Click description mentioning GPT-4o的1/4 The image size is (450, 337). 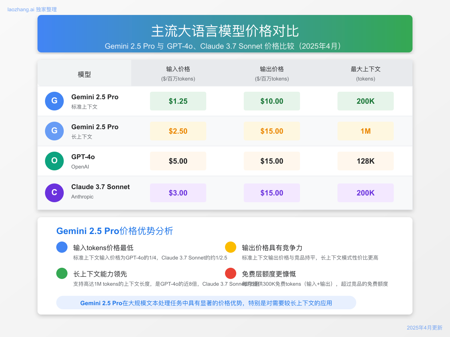pyautogui.click(x=150, y=258)
